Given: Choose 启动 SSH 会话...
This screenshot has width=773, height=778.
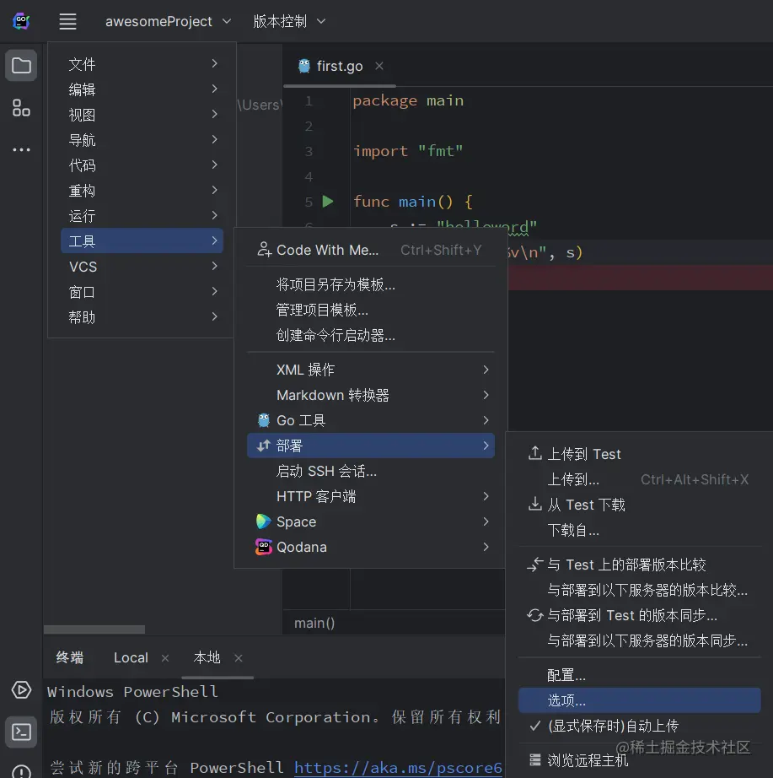Looking at the screenshot, I should click(x=370, y=471).
